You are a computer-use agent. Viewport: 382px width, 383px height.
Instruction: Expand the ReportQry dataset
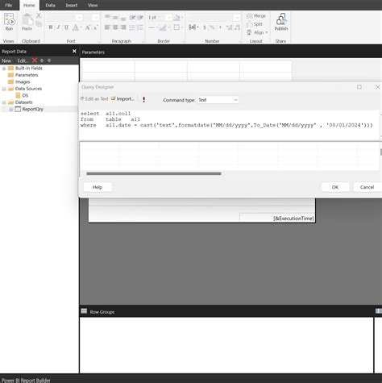[x=11, y=109]
